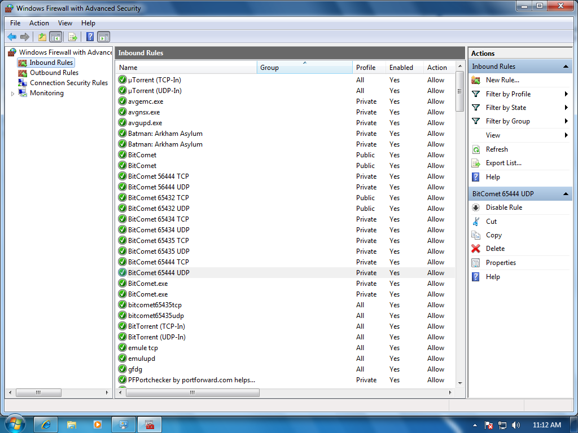Click the Refresh icon in Actions pane
The image size is (578, 433).
(x=476, y=149)
